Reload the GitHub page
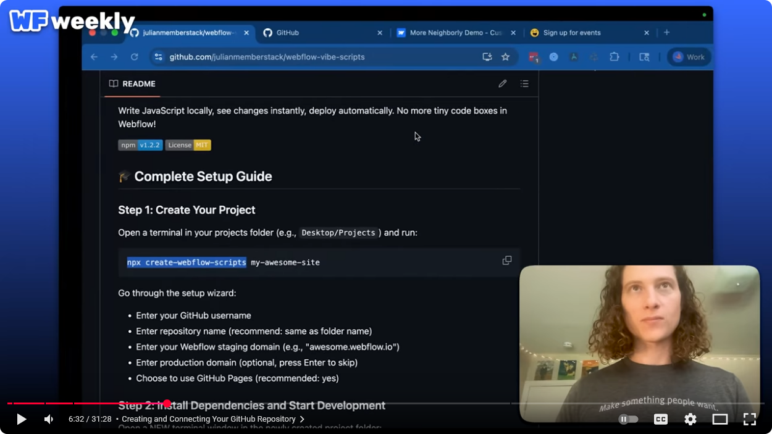 [x=135, y=57]
